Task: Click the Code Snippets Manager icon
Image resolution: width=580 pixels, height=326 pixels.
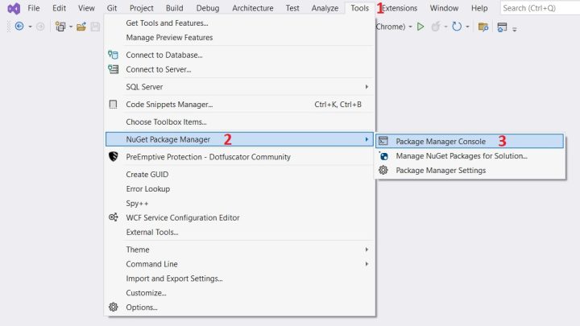Action: 114,104
